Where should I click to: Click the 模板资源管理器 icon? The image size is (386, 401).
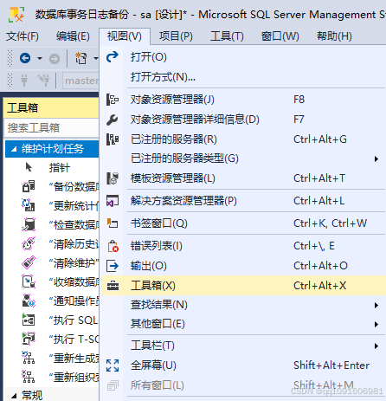tap(113, 178)
